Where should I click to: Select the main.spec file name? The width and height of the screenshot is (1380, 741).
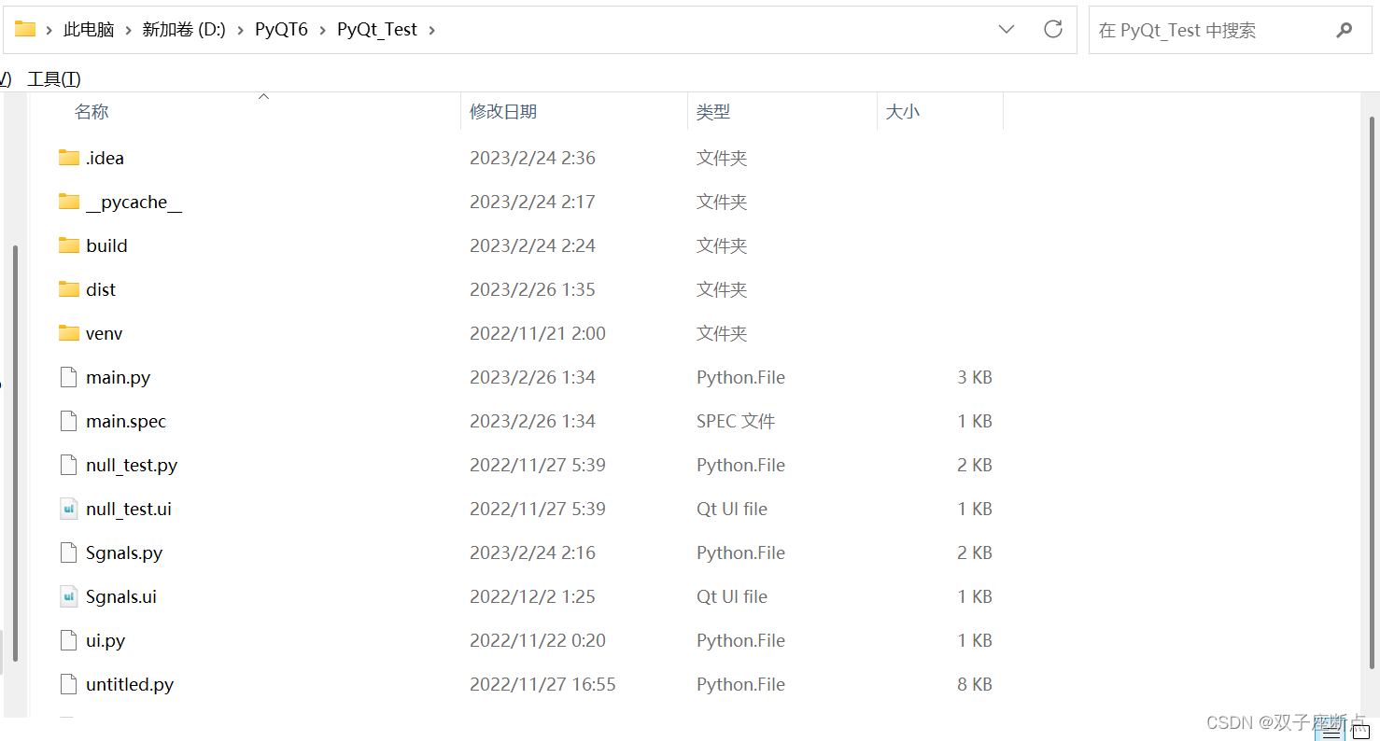click(x=126, y=421)
